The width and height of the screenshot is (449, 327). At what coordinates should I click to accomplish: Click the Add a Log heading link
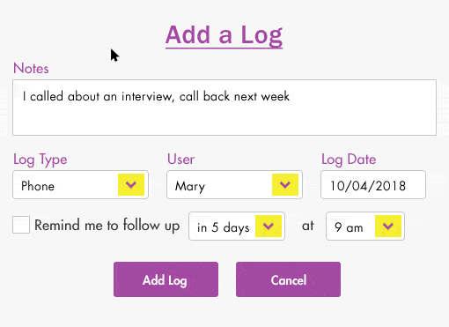click(224, 36)
